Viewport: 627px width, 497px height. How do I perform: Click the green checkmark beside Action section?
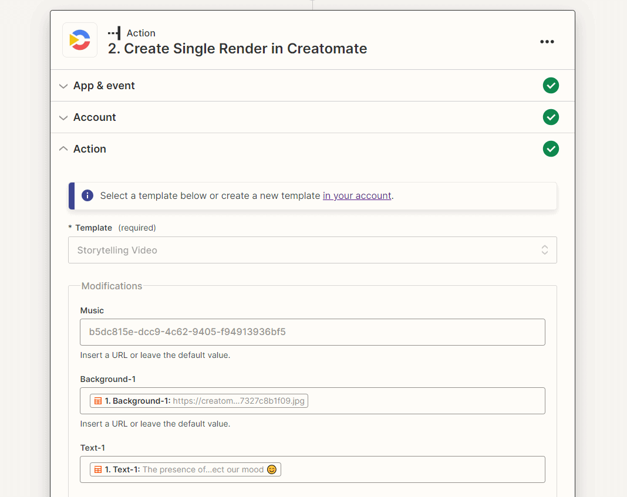[x=551, y=149]
